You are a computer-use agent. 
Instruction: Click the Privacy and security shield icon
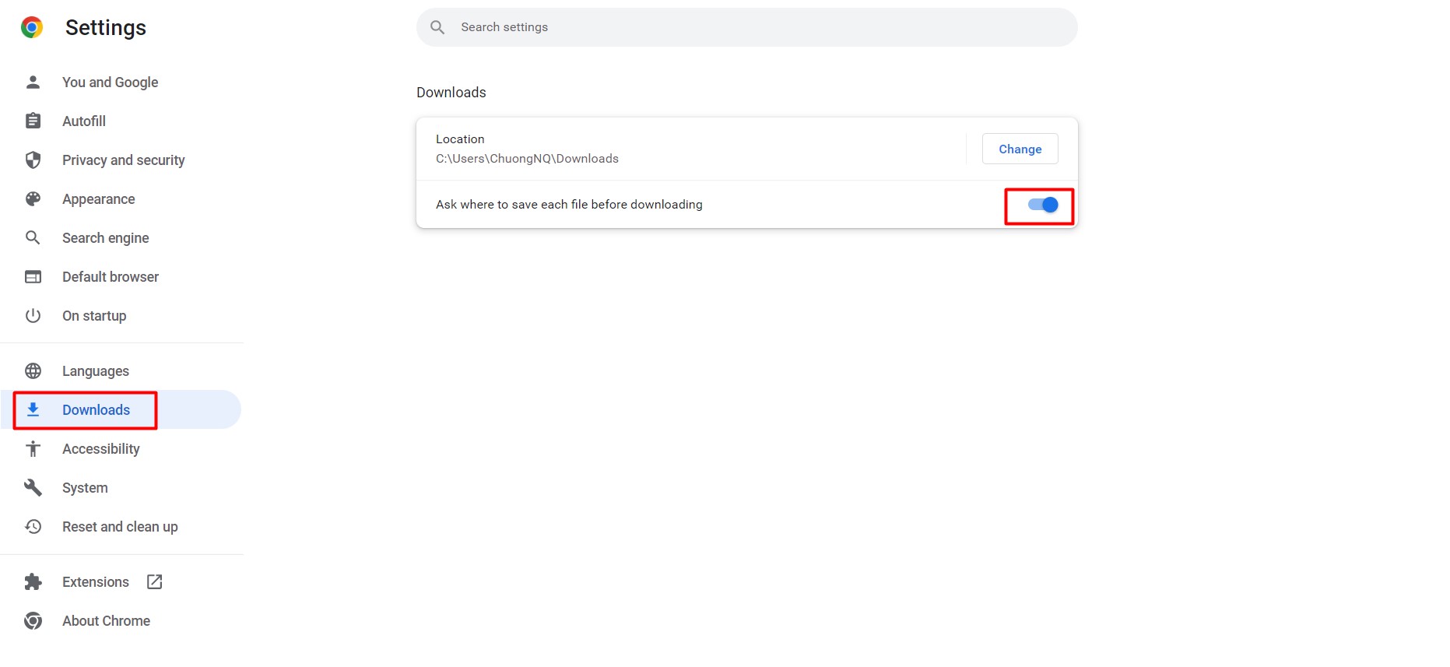click(x=33, y=160)
